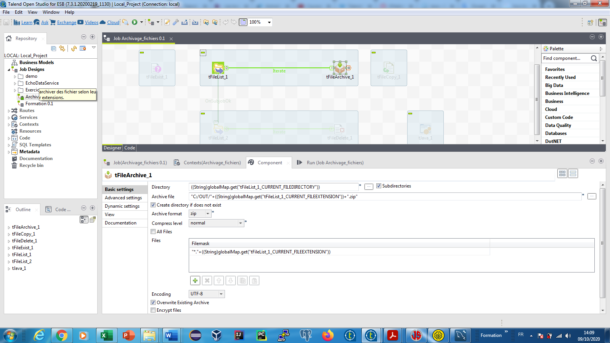Viewport: 610px width, 343px height.
Task: Open the Contexts(Archivage_fichiers) tab
Action: (208, 163)
